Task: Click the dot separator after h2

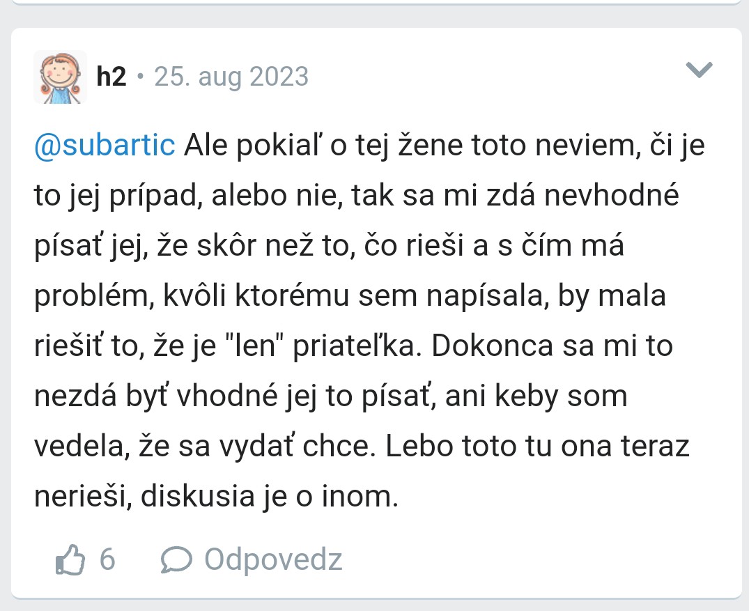Action: 140,77
